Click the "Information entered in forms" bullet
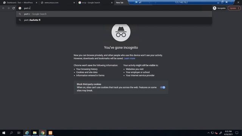 [90, 76]
